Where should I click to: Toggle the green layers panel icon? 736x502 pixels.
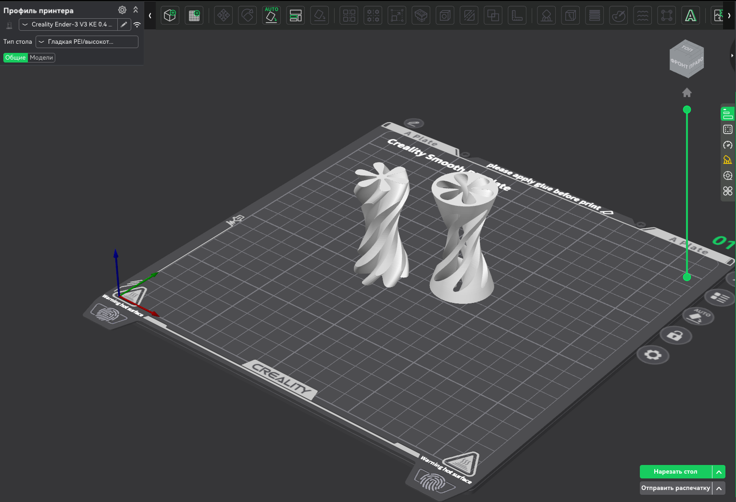tap(728, 114)
